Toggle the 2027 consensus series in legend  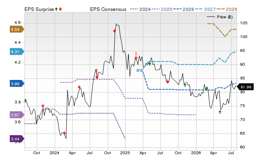click(x=205, y=9)
